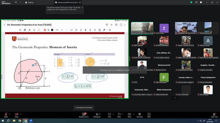Open Windows taskbar search
This screenshot has width=220, height=123.
coord(8,121)
